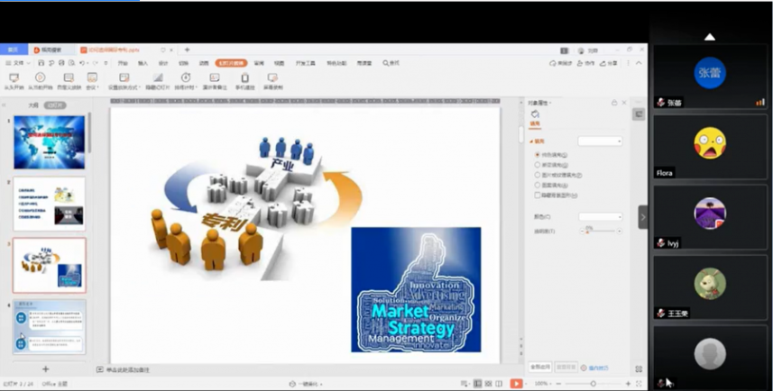Collapse the fill section triangle

click(531, 141)
